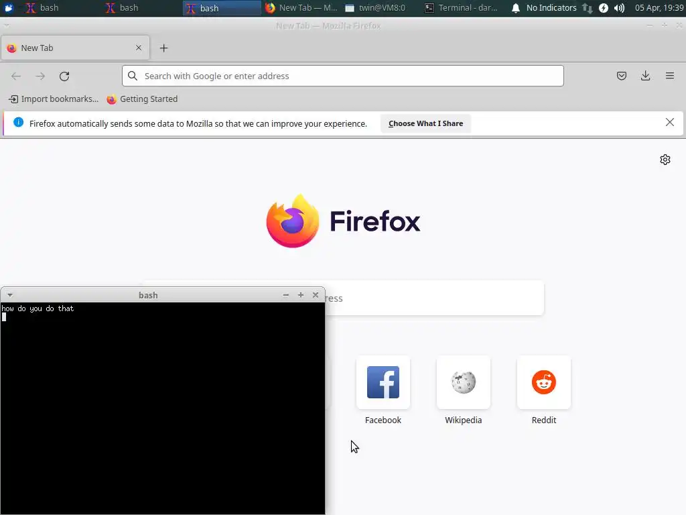Open a new tab with plus button
Image resolution: width=686 pixels, height=515 pixels.
pos(163,48)
